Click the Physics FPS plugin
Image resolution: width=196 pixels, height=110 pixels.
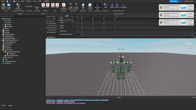pyautogui.click(x=37, y=7)
